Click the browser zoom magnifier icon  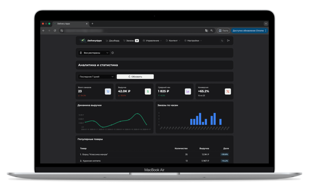[211, 31]
